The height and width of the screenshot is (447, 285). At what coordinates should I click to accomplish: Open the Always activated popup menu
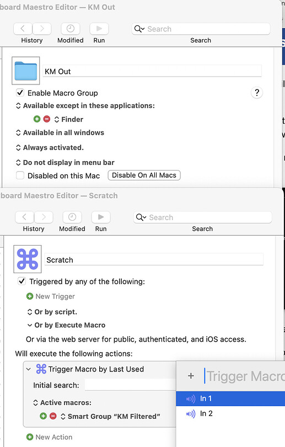pos(50,148)
